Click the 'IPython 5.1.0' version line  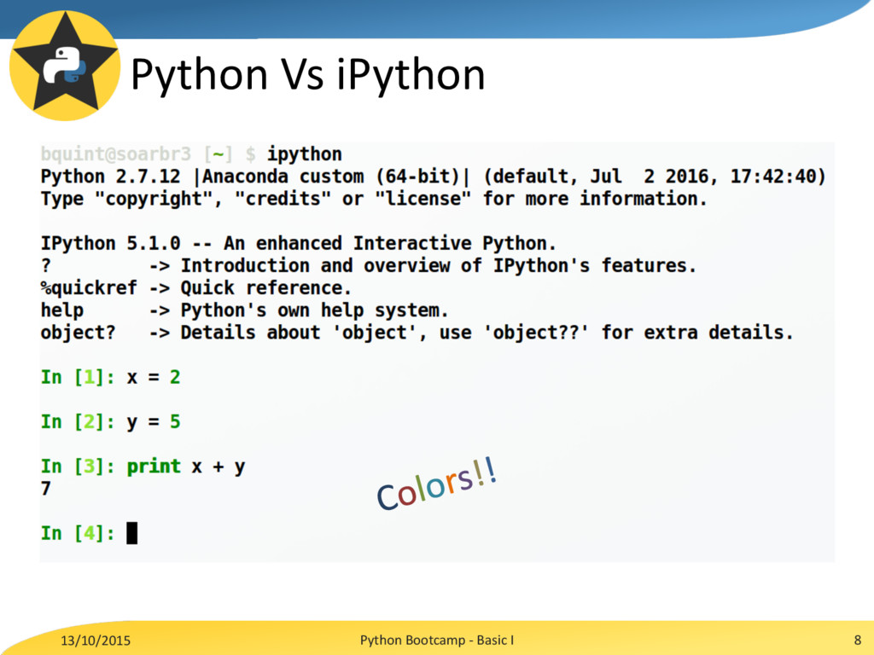(x=298, y=243)
